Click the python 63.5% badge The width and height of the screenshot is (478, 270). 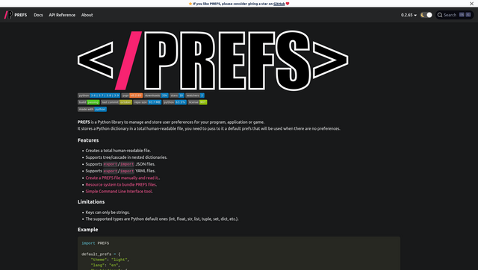click(174, 102)
